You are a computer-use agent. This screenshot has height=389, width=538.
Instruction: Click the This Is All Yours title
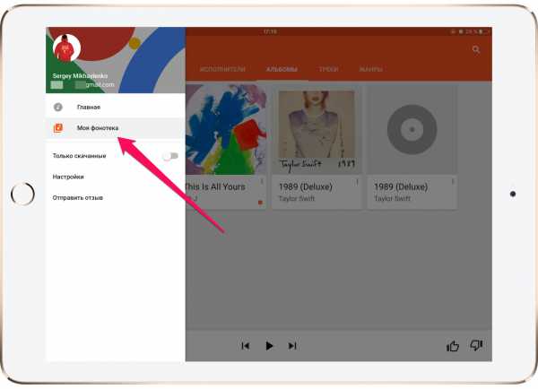(215, 187)
